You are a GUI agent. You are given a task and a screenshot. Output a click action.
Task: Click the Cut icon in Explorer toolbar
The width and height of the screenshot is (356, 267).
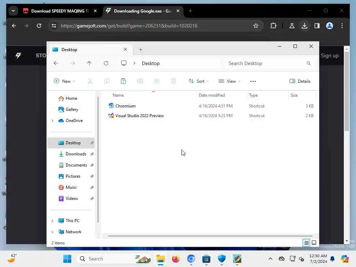(x=90, y=81)
